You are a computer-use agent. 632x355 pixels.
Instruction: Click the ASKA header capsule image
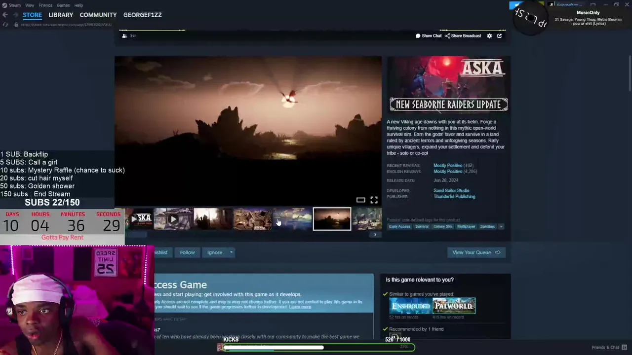click(448, 86)
